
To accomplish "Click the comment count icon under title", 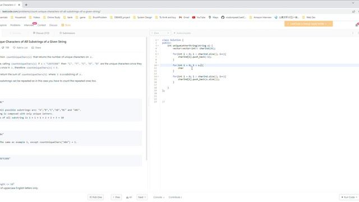I will pyautogui.click(x=5, y=48).
